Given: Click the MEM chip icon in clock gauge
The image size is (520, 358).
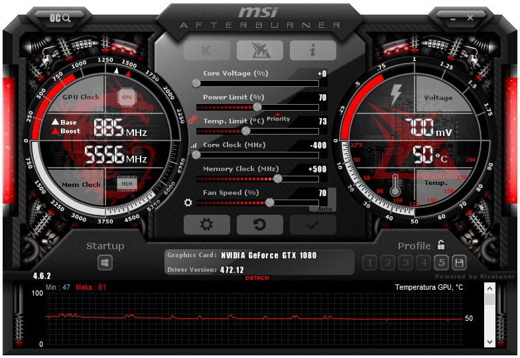Looking at the screenshot, I should (127, 184).
